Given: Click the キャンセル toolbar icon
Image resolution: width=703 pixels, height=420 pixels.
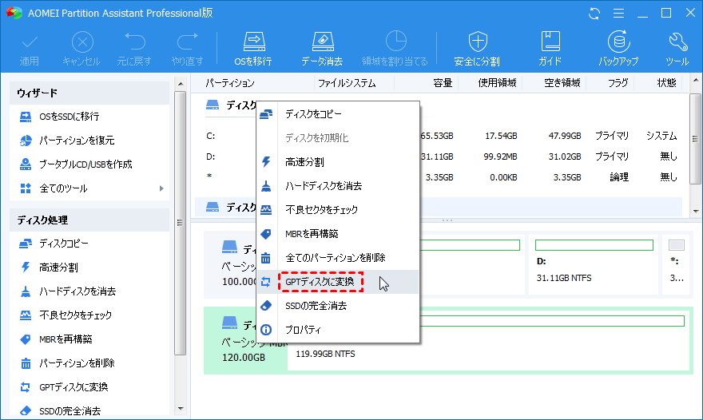Looking at the screenshot, I should point(81,48).
